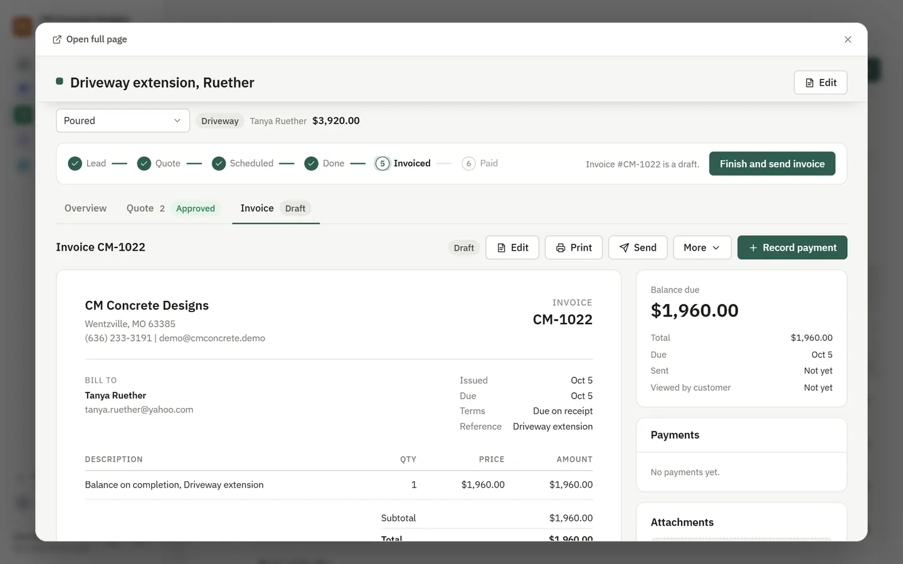
Task: Select the Quote step checkmark
Action: [x=144, y=164]
